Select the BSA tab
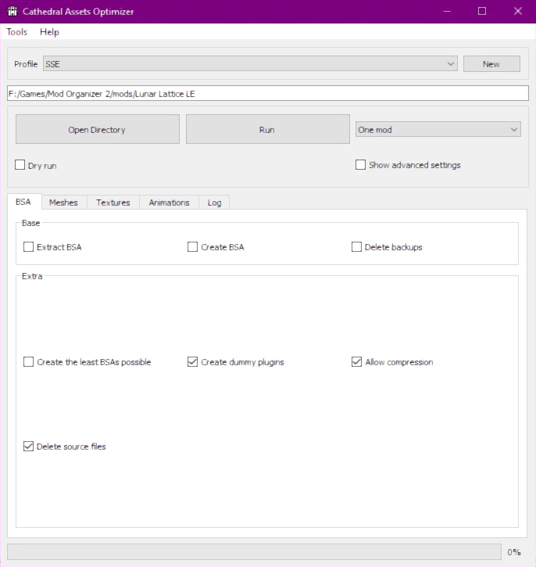This screenshot has width=536, height=567. click(23, 202)
